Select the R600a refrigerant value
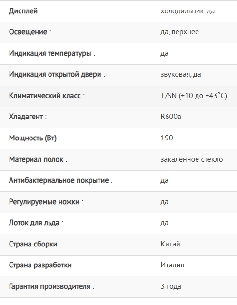The image size is (237, 305). tap(171, 117)
